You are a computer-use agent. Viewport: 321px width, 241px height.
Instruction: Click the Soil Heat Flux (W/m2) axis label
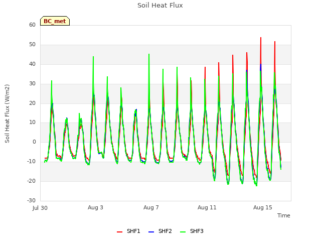[7, 113]
